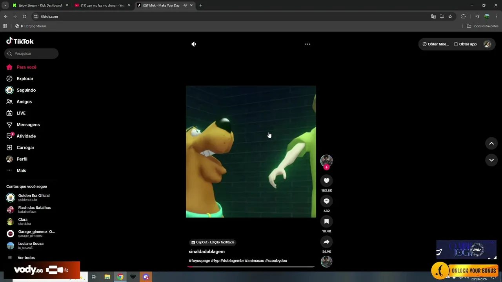This screenshot has width=502, height=282.
Task: Click Obter Moedas button
Action: tap(436, 44)
